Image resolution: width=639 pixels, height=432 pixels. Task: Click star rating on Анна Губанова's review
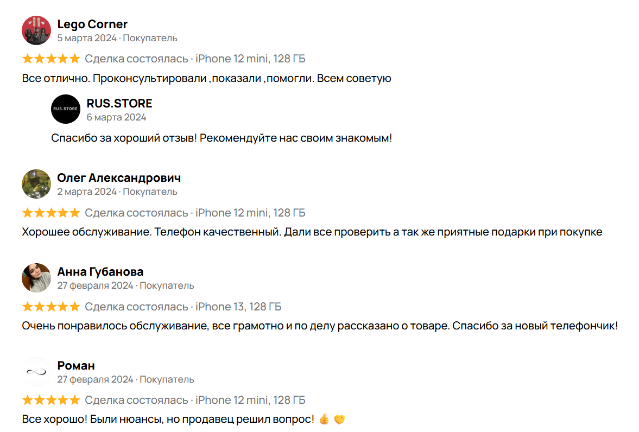[51, 307]
